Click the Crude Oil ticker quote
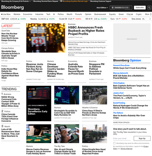The image size is (152, 156). coord(70,19)
